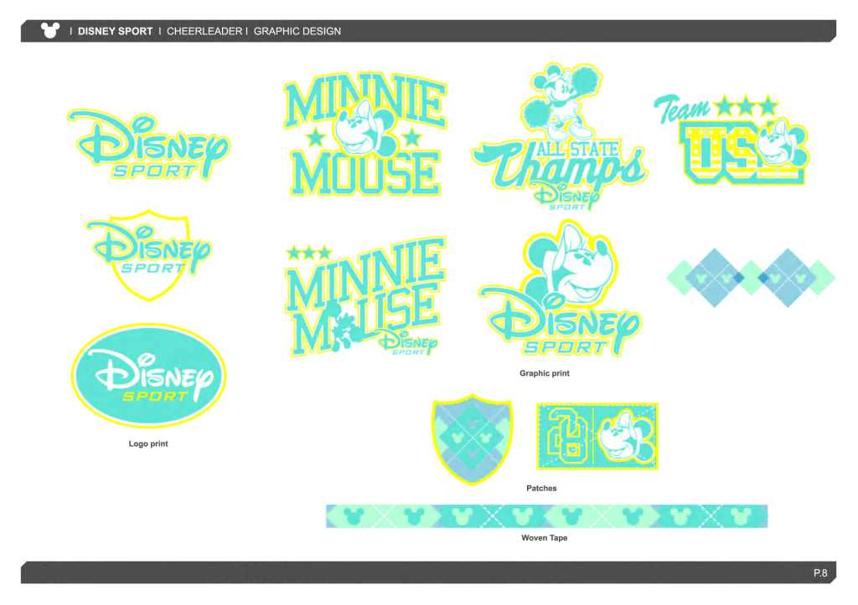Click the woven tape Mickey strip
Screen dimensions: 858x605
(x=546, y=516)
